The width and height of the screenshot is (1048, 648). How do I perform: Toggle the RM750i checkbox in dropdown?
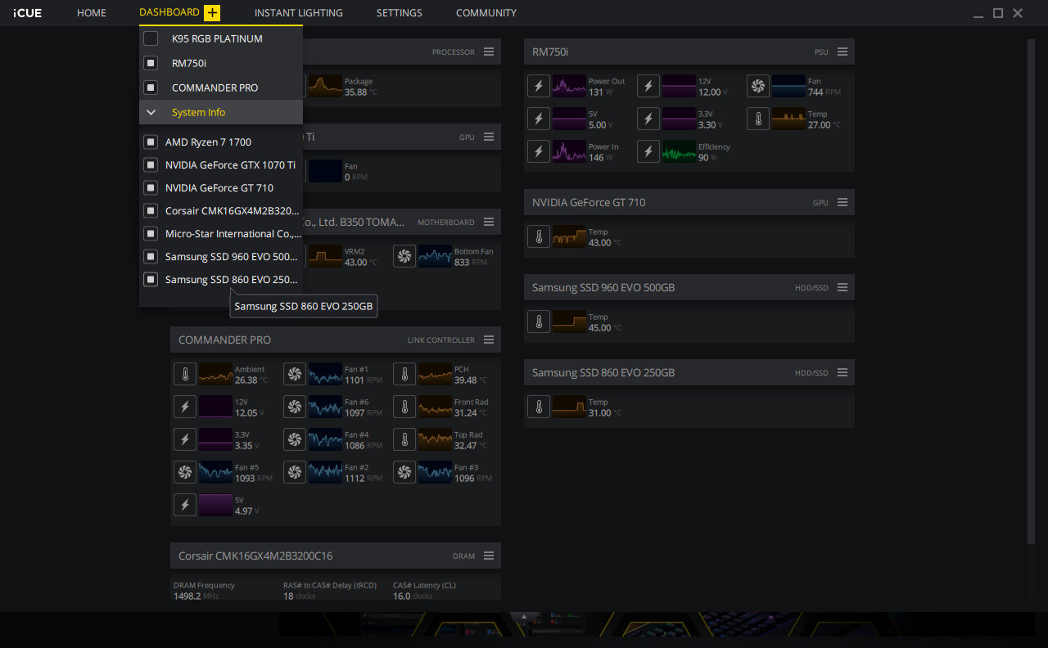coord(151,63)
